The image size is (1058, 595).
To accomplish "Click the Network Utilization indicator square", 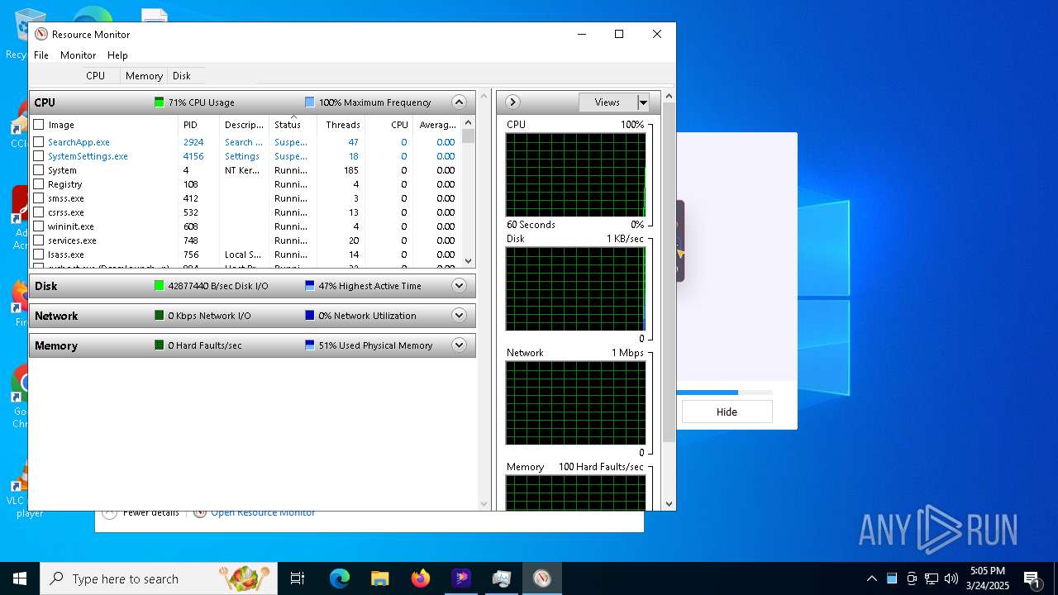I will point(310,316).
